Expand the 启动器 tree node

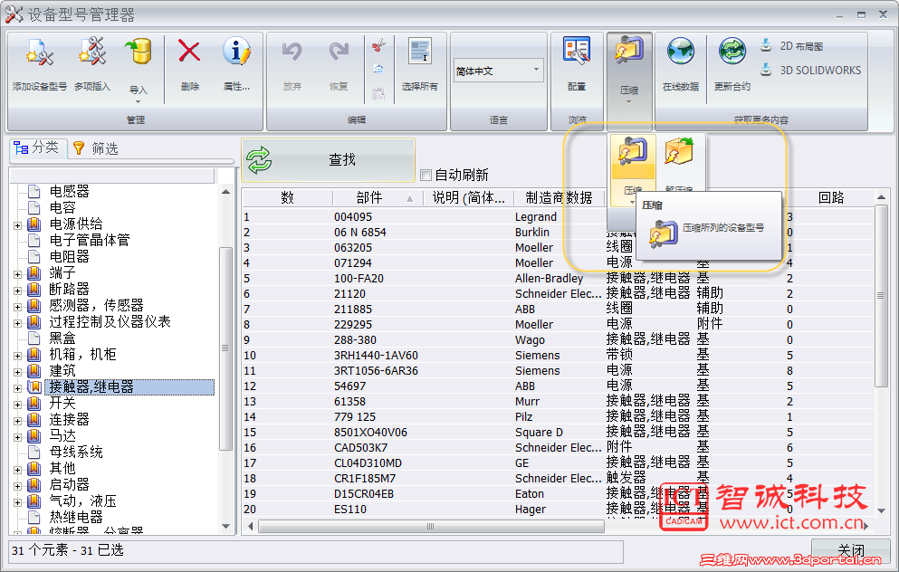click(x=18, y=486)
